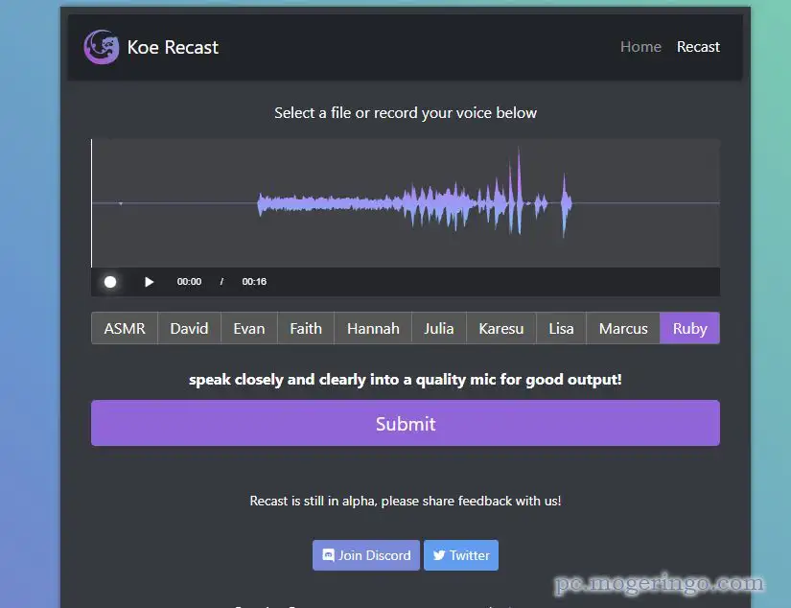Screen dimensions: 791x608
Task: Select the David voice
Action: [x=189, y=328]
